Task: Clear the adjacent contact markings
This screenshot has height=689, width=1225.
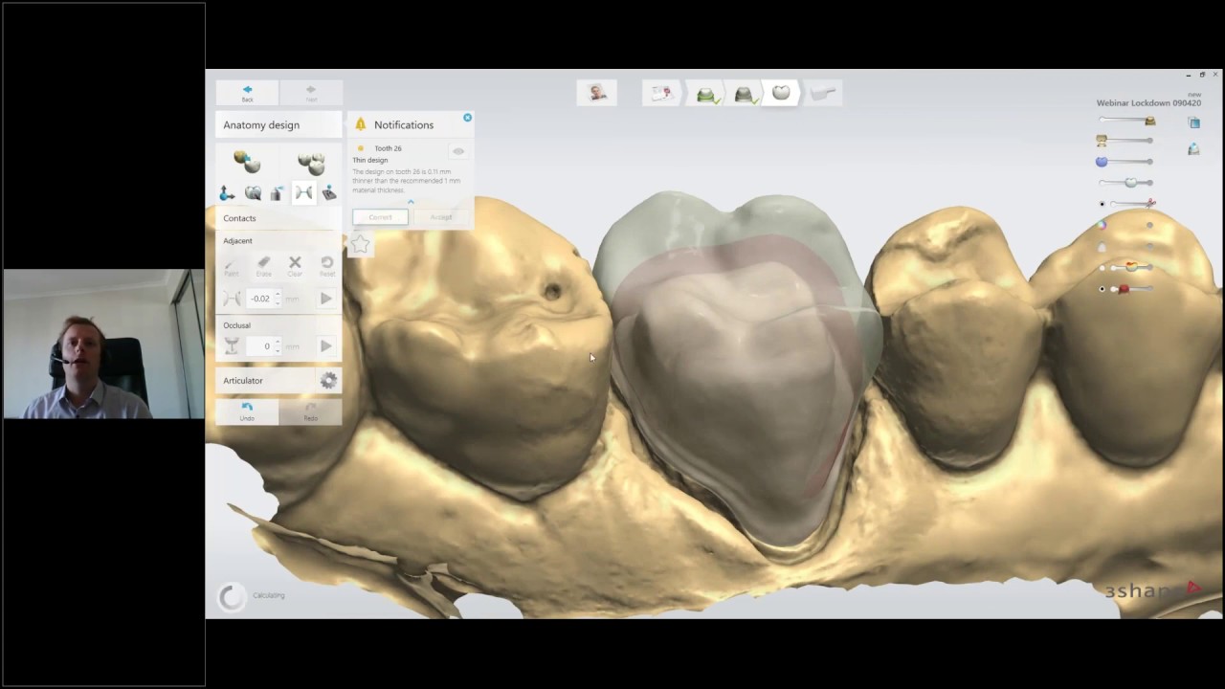Action: 295,266
